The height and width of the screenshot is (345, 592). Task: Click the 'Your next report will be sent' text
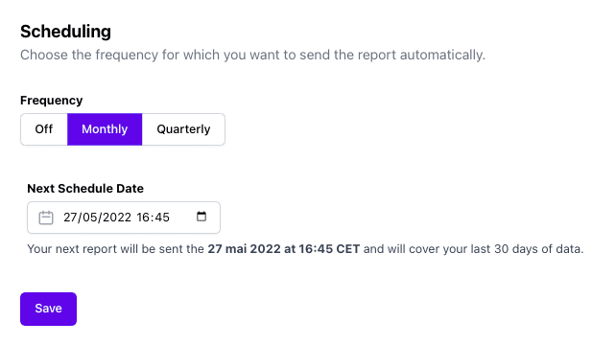(x=107, y=249)
